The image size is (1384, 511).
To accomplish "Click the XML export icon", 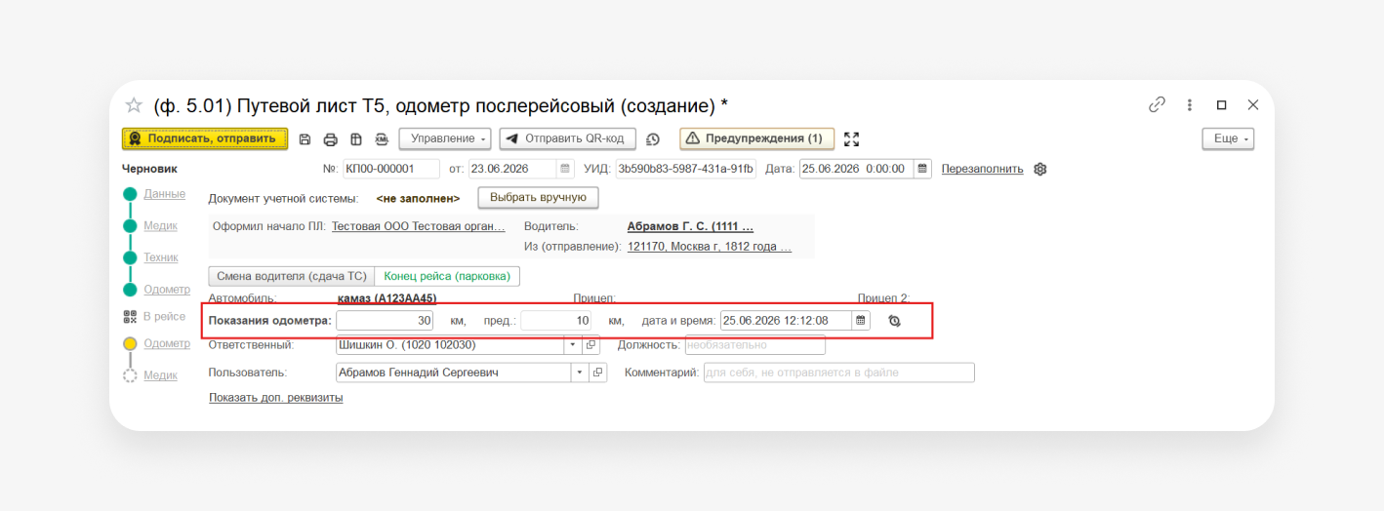I will tap(382, 139).
